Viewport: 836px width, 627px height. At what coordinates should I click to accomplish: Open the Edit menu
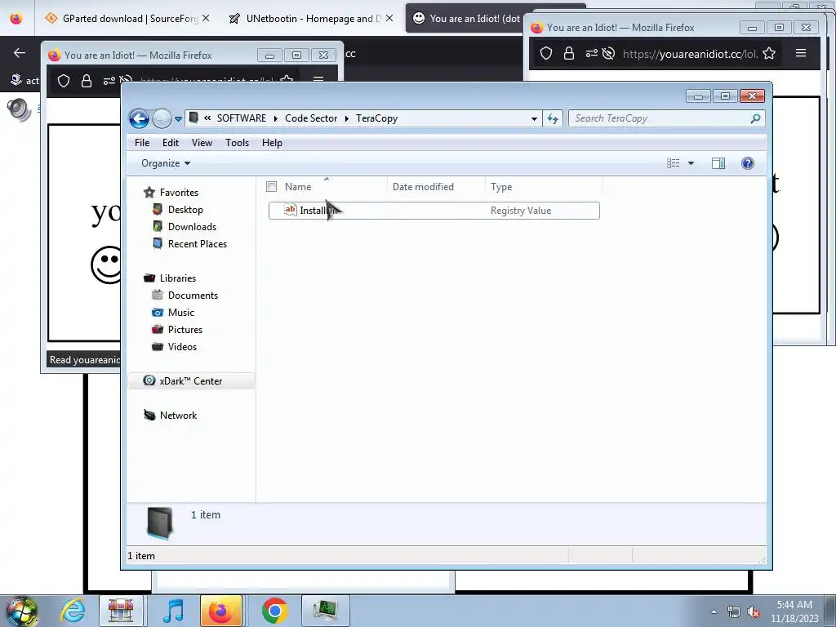tap(171, 143)
